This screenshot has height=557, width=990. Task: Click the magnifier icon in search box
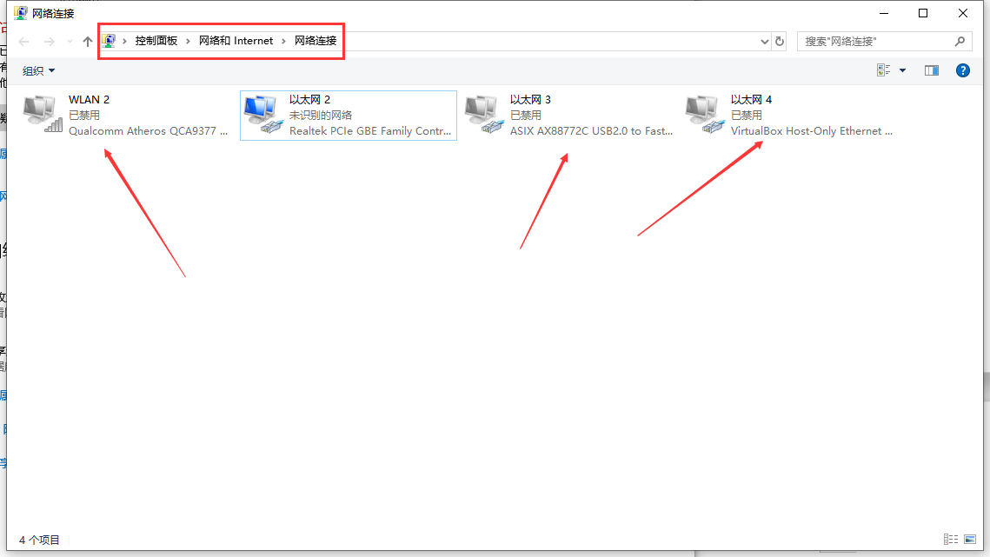pyautogui.click(x=960, y=41)
